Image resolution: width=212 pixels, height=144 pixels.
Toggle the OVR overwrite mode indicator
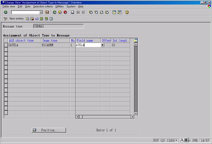(195, 140)
